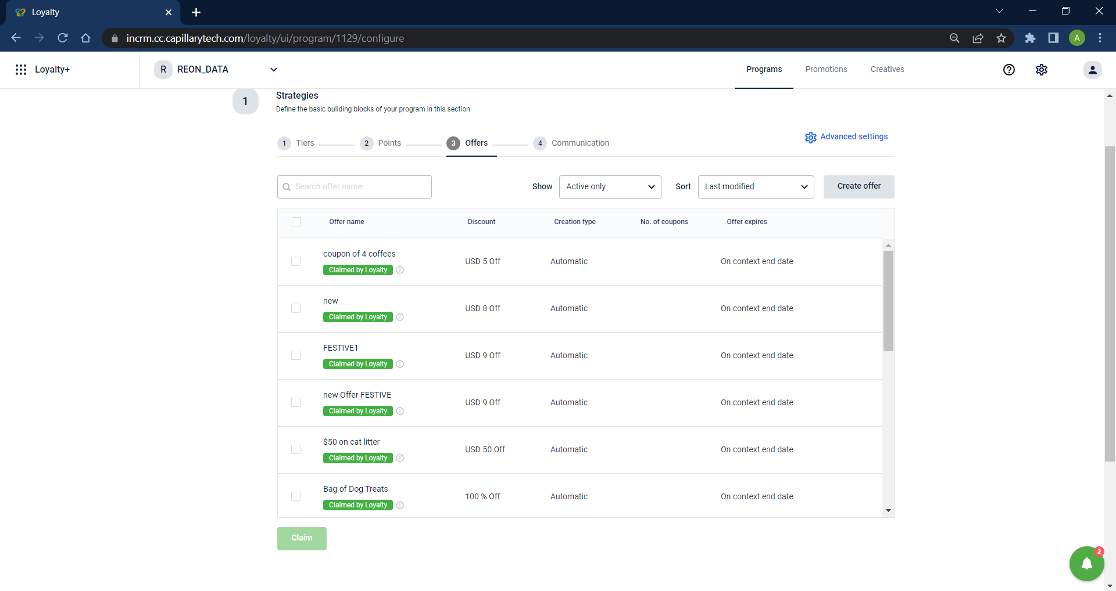Expand the REON_DATA organization dropdown
The image size is (1116, 591).
coord(274,70)
